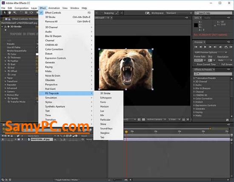Select the Hand tool in the toolbar
Image resolution: width=234 pixels, height=182 pixels.
pos(10,13)
